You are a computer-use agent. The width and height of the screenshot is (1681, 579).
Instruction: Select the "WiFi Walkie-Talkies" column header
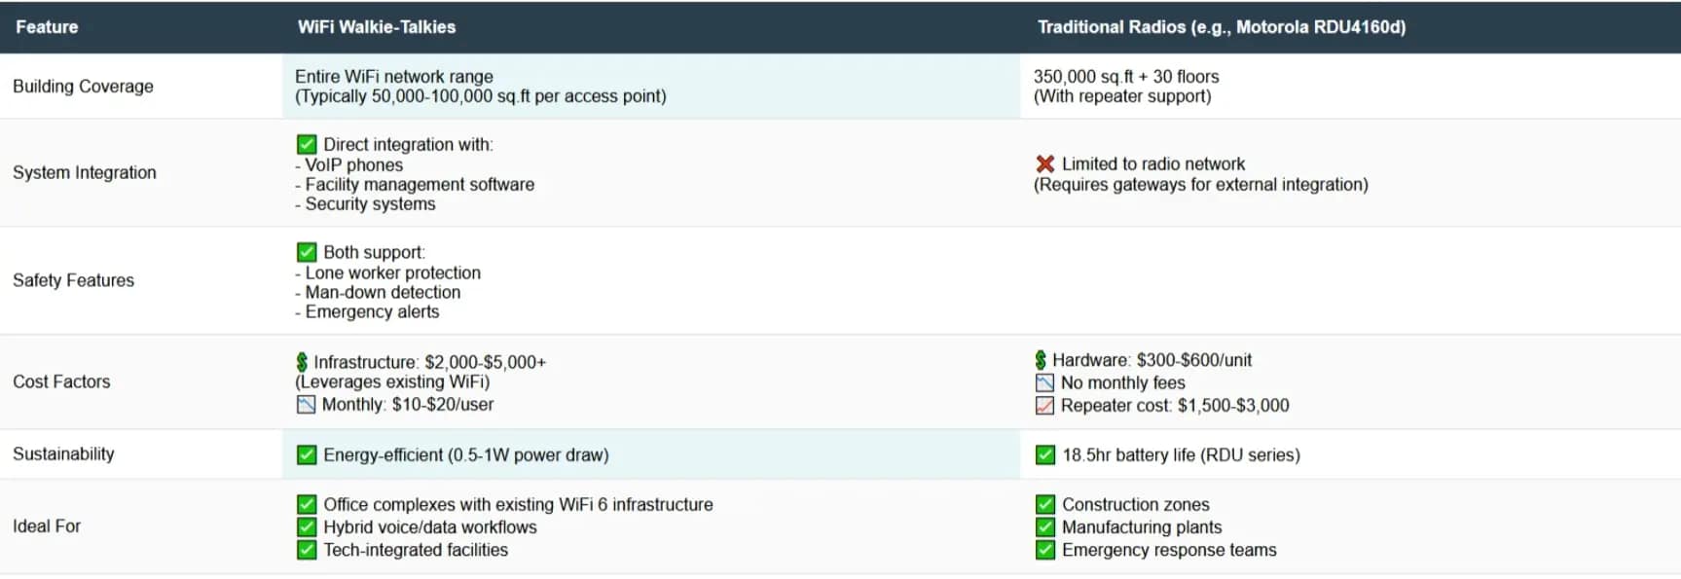tap(377, 27)
